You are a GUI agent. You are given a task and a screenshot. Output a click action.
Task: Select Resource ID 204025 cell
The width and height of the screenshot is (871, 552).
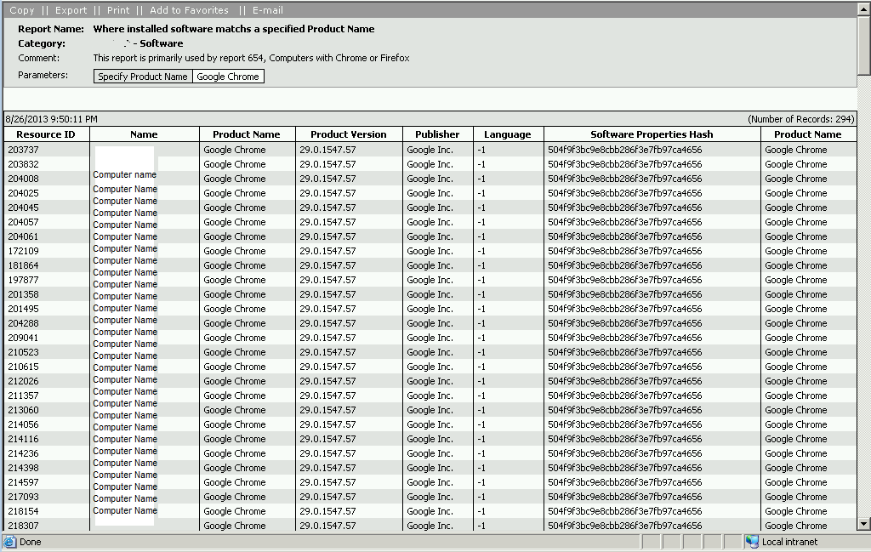pos(47,193)
